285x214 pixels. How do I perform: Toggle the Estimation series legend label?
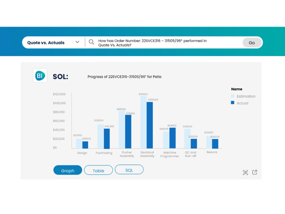pos(246,96)
